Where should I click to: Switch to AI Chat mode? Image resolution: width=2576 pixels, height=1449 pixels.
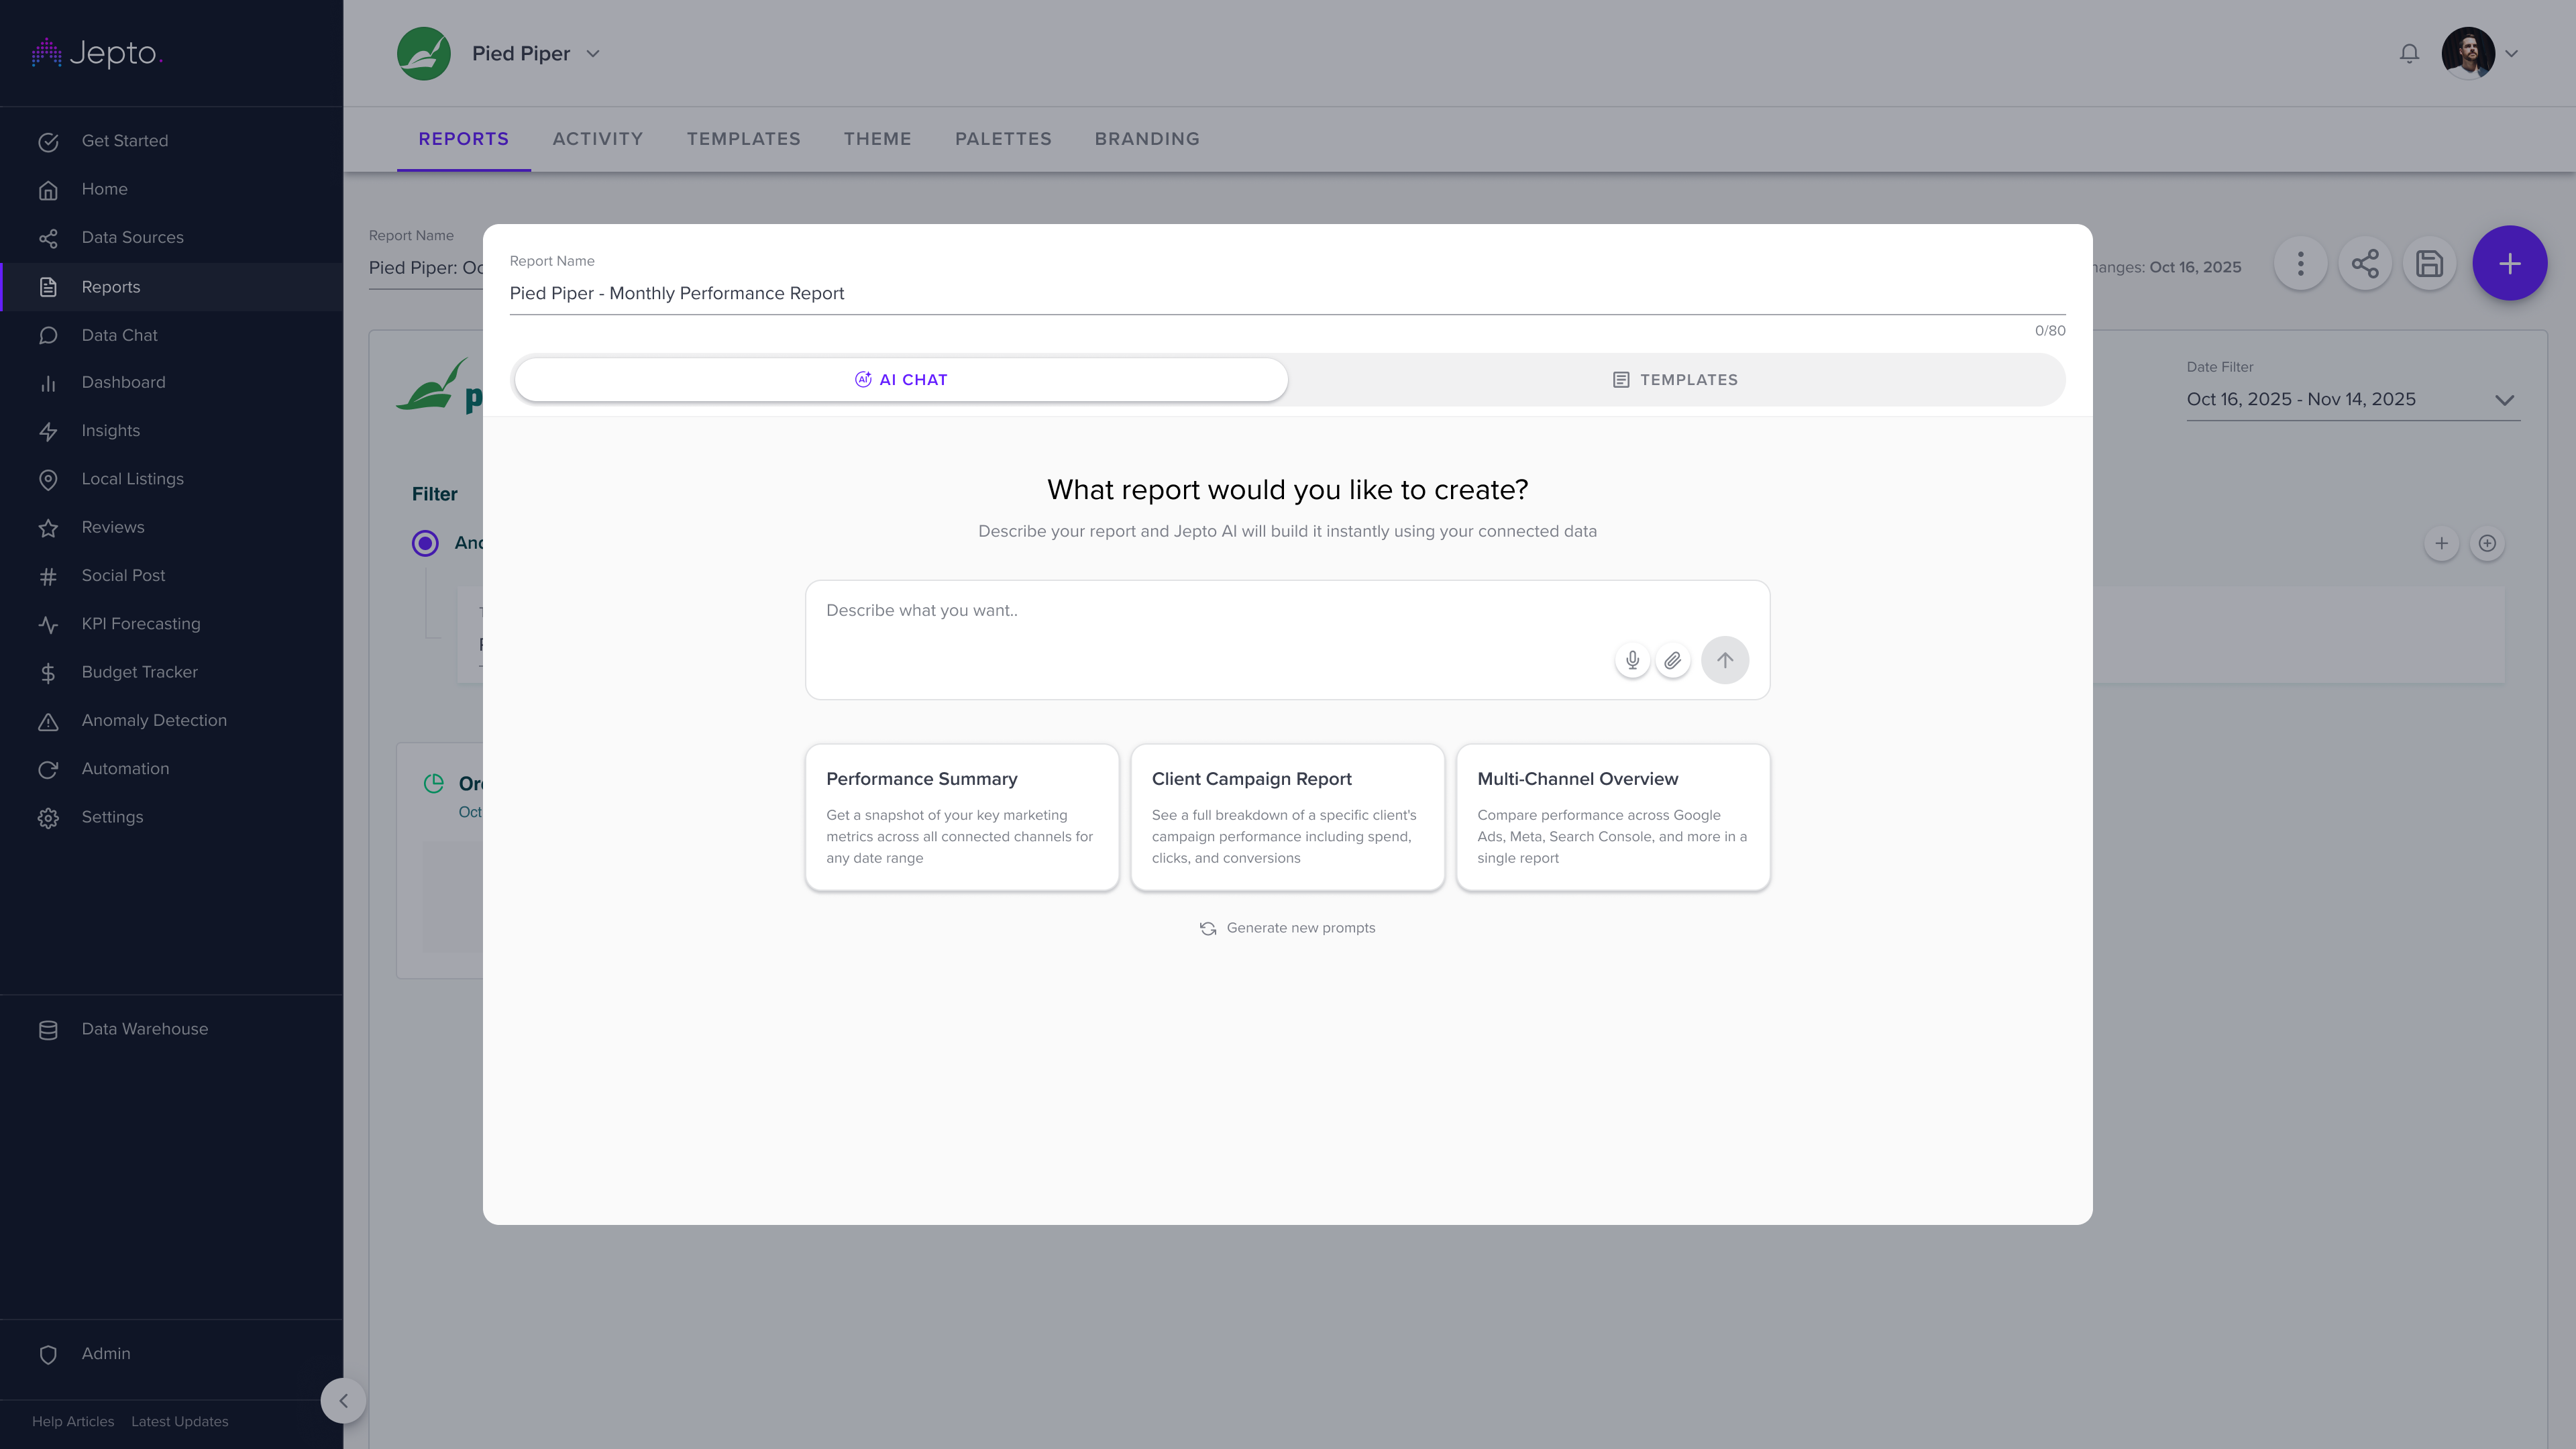[x=901, y=380]
